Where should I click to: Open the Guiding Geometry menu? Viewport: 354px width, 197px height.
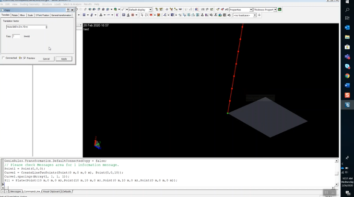click(30, 4)
